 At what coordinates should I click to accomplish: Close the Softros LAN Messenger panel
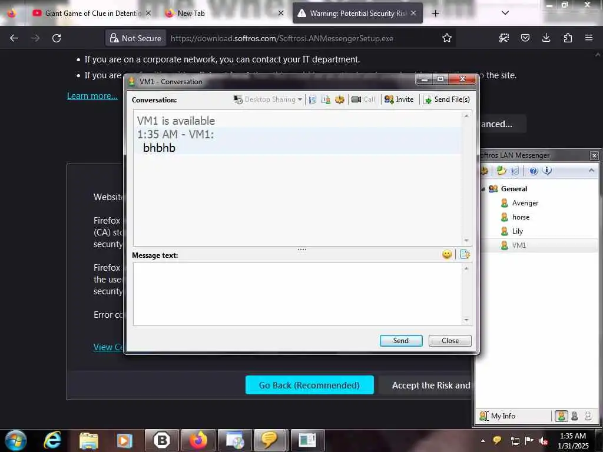click(594, 155)
